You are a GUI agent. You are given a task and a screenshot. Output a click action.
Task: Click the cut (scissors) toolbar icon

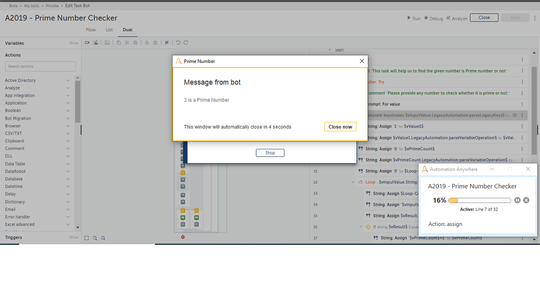[127, 43]
